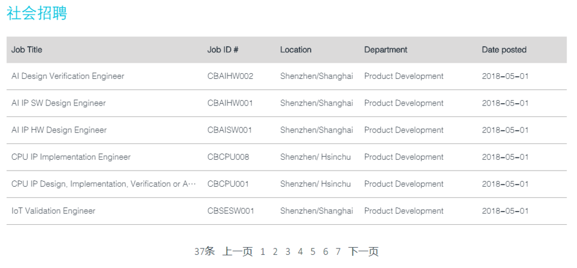The height and width of the screenshot is (268, 577).
Task: Go to page 7 of results
Action: point(338,252)
